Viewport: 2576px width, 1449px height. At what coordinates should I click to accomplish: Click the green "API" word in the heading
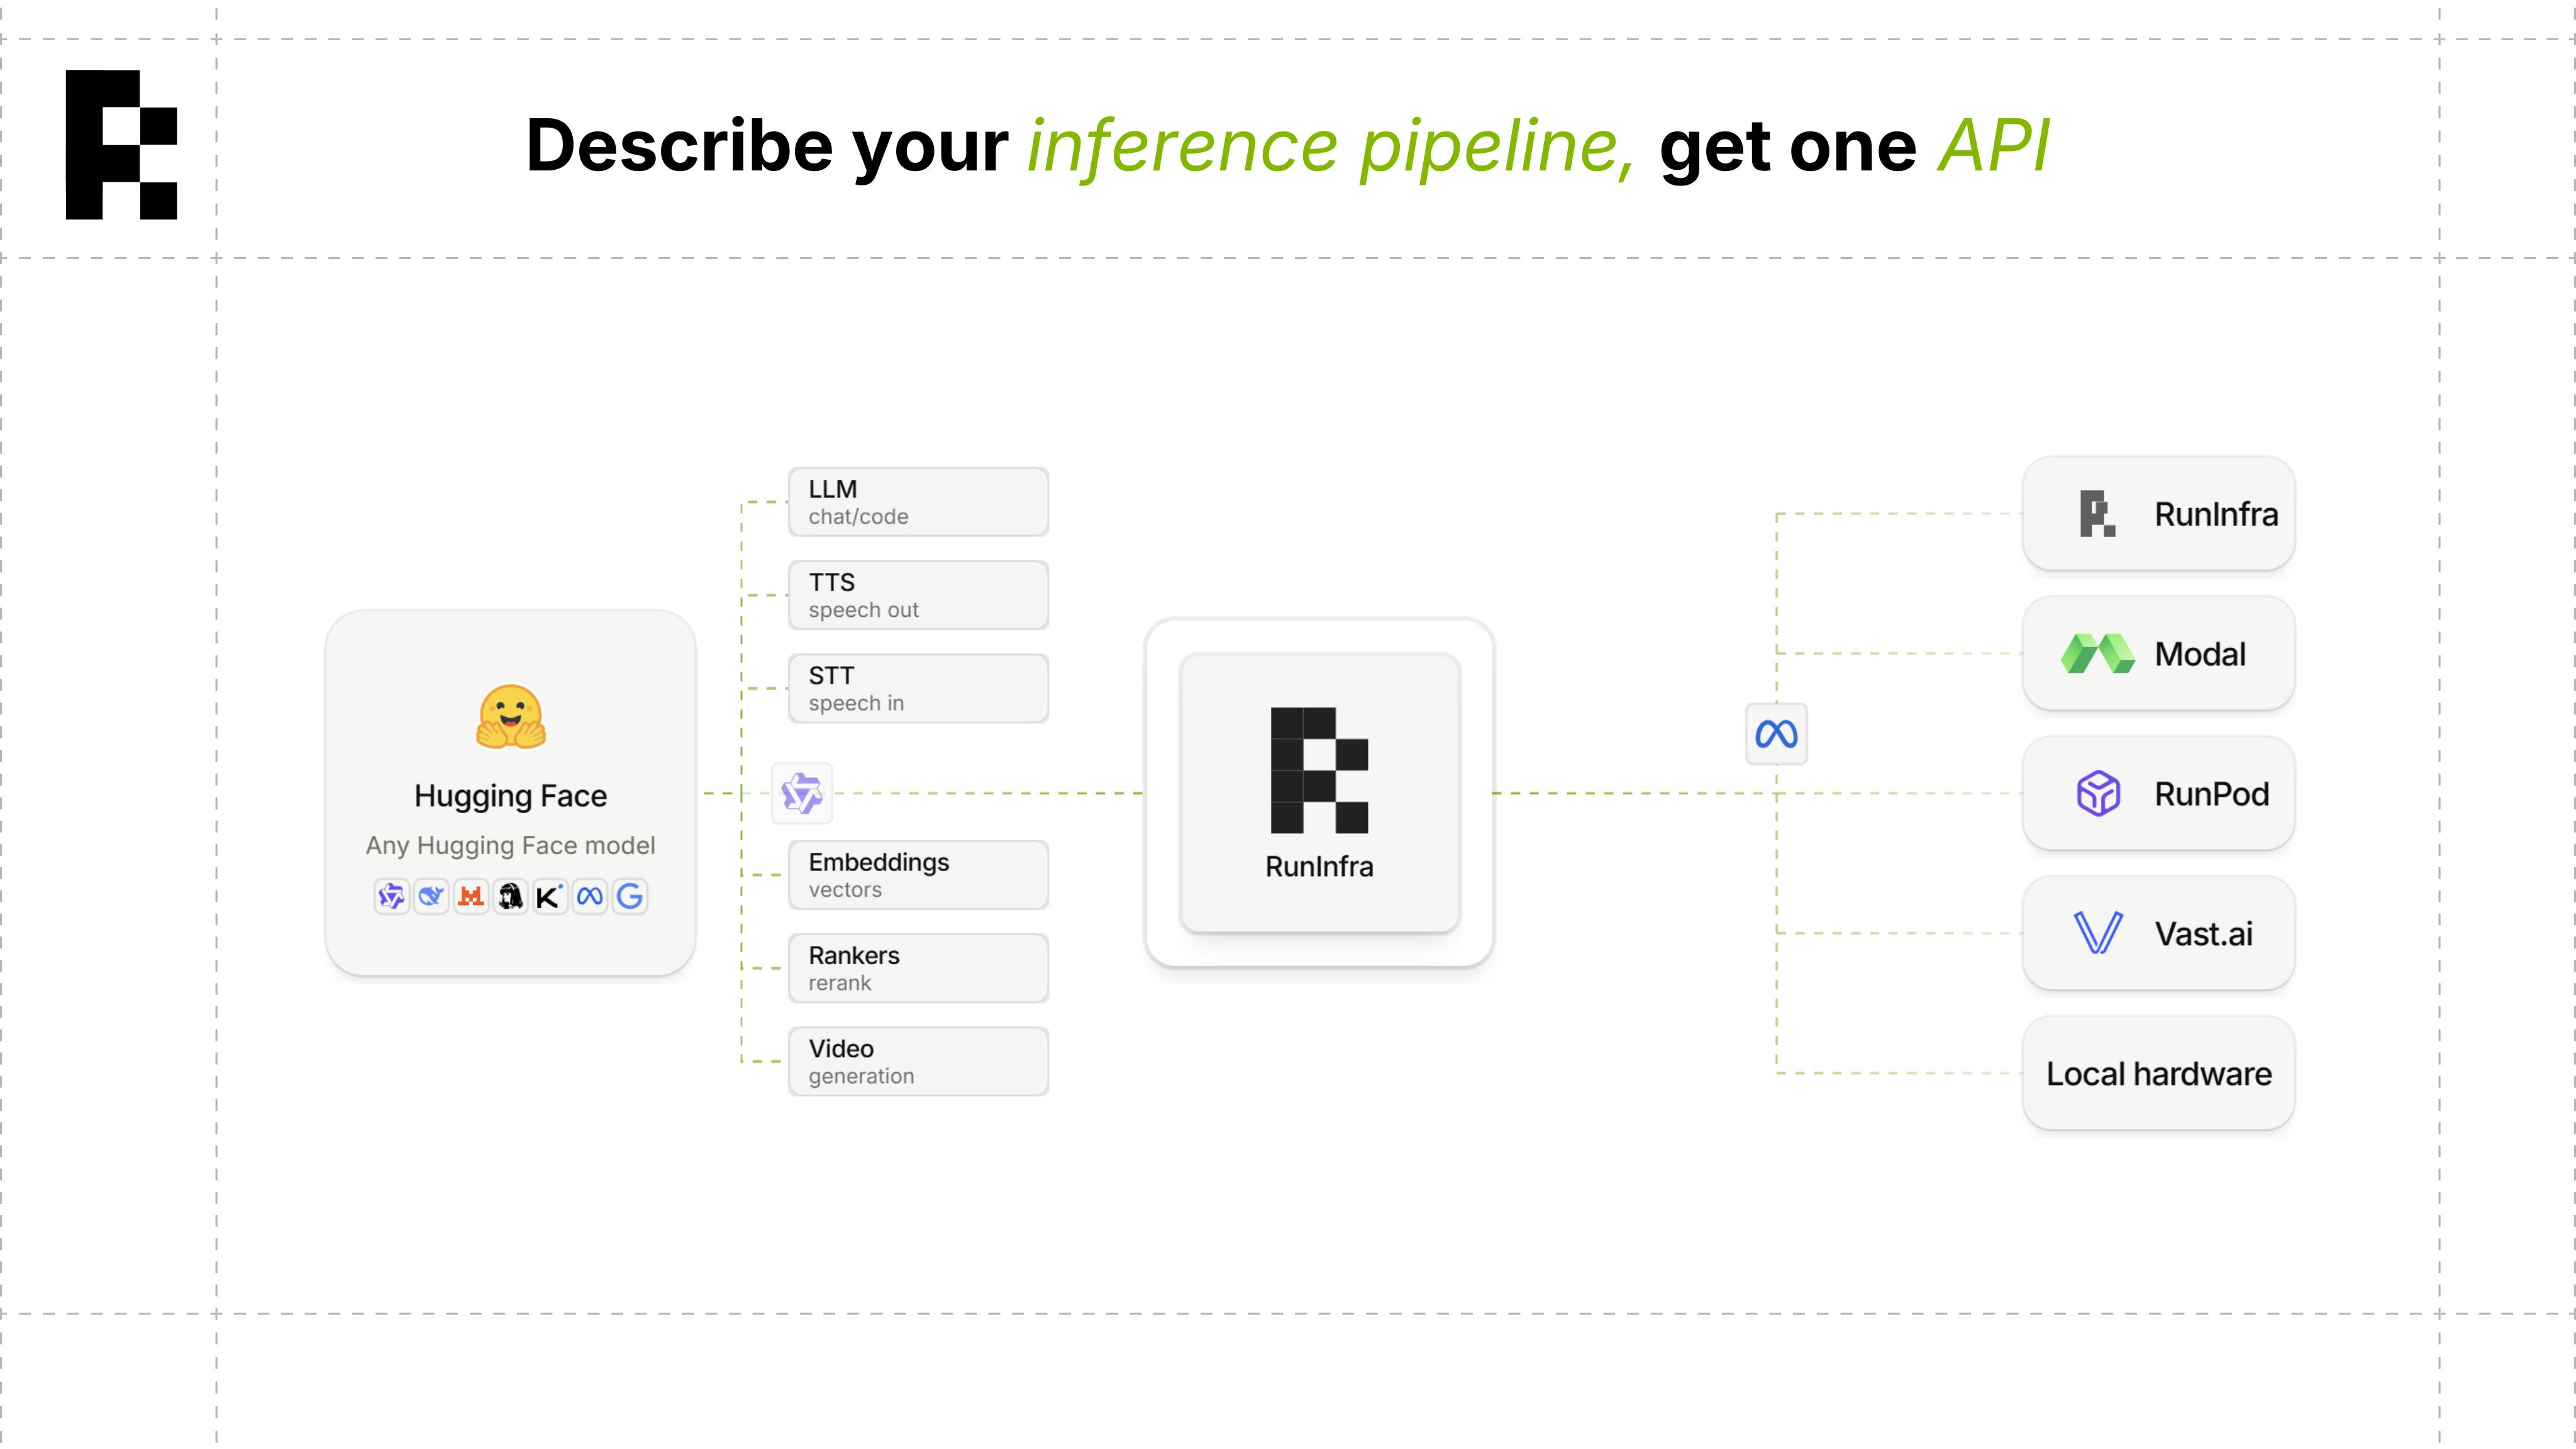pyautogui.click(x=1994, y=146)
